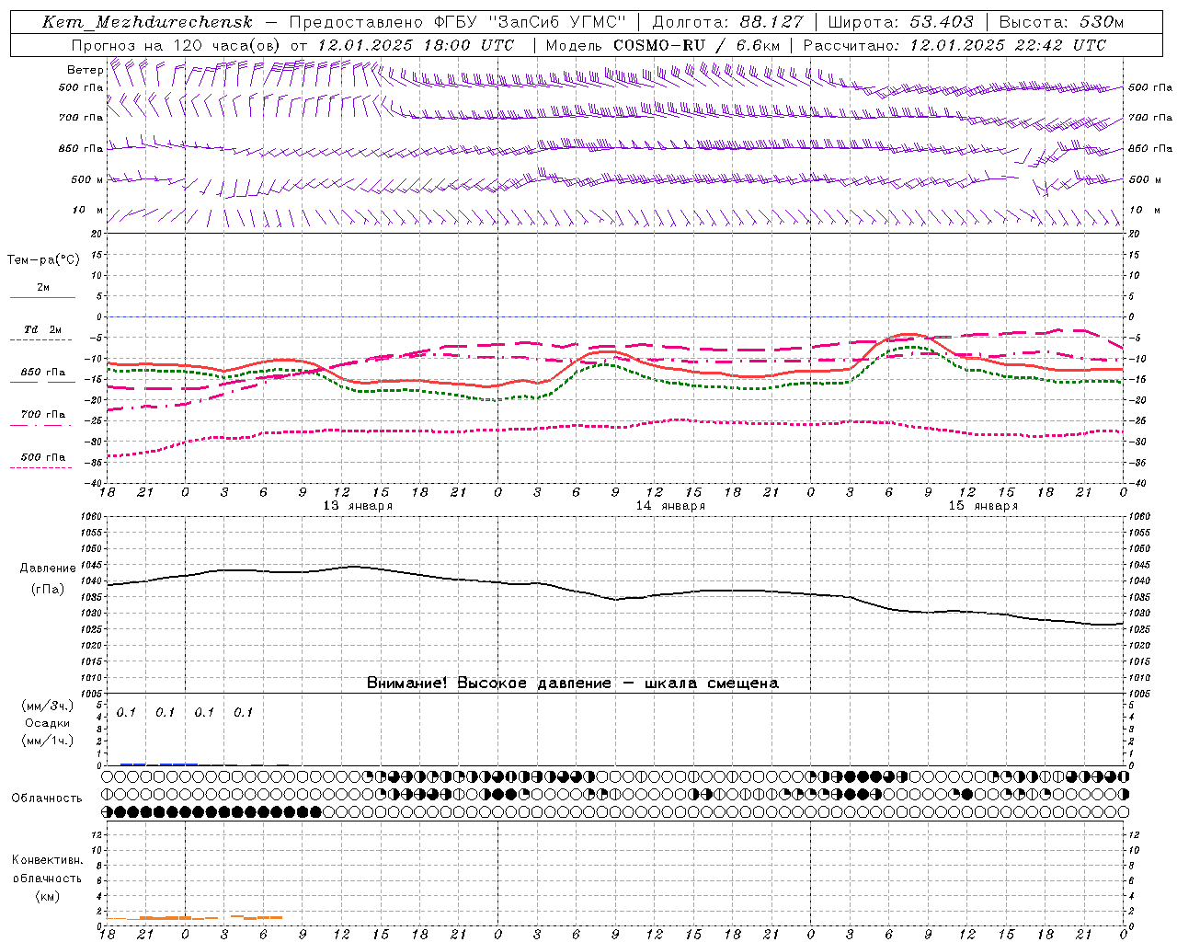Click the model name COSMO-RU / 6.6км
Screen dimensions: 1177x942
click(696, 45)
